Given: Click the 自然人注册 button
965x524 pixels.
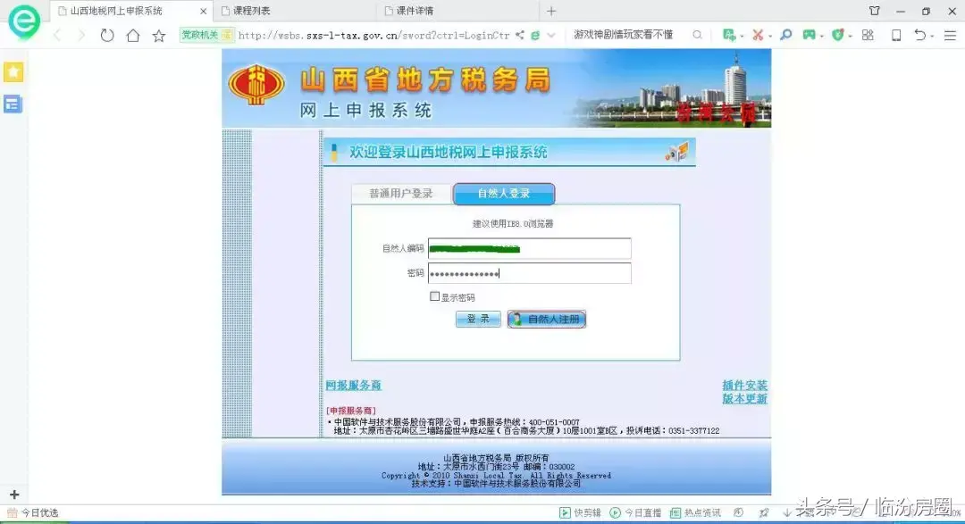Looking at the screenshot, I should click(547, 320).
